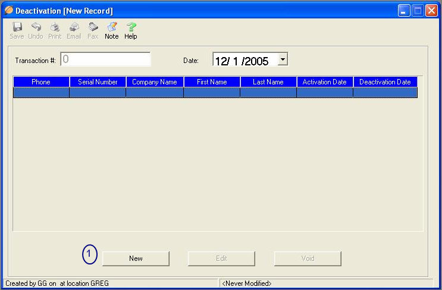Click the Print toolbar icon
The image size is (442, 290).
point(55,31)
